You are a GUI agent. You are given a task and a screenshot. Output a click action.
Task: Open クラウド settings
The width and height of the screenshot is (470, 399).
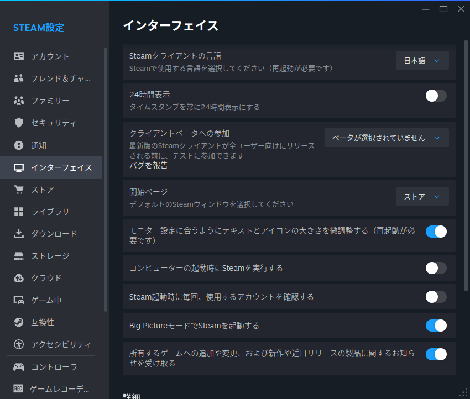(x=51, y=278)
